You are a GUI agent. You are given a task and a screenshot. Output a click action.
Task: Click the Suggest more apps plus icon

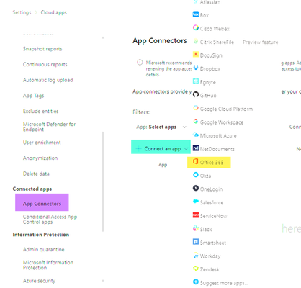click(x=196, y=282)
